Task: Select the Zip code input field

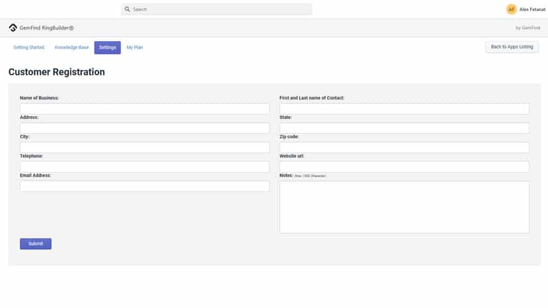Action: click(404, 147)
